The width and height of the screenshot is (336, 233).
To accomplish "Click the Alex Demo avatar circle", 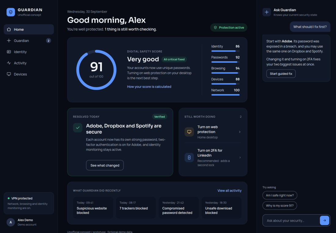I will pos(11,222).
